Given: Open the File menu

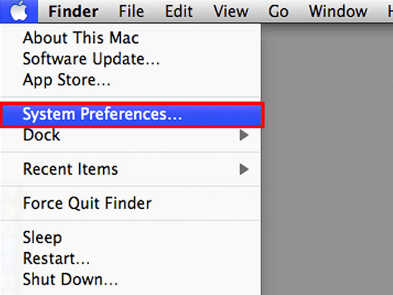Looking at the screenshot, I should [131, 12].
